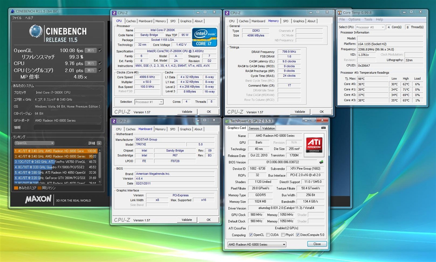The height and width of the screenshot is (262, 436).
Task: Run the OpenGL test with 実行 button
Action: [91, 50]
